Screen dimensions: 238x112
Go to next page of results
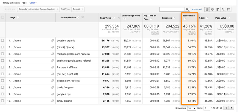tap(231, 108)
